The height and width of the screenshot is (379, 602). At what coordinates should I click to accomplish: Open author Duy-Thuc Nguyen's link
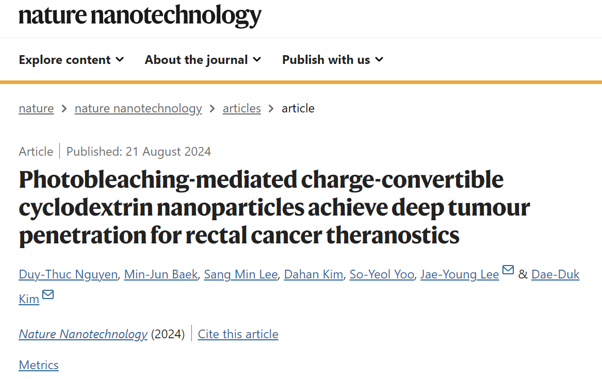(x=68, y=274)
